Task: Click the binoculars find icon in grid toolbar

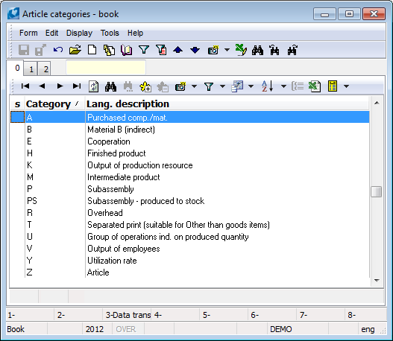Action: 110,86
